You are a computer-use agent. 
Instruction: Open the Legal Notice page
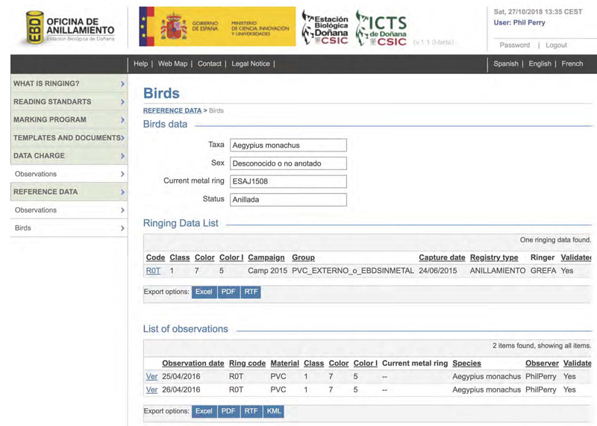251,63
